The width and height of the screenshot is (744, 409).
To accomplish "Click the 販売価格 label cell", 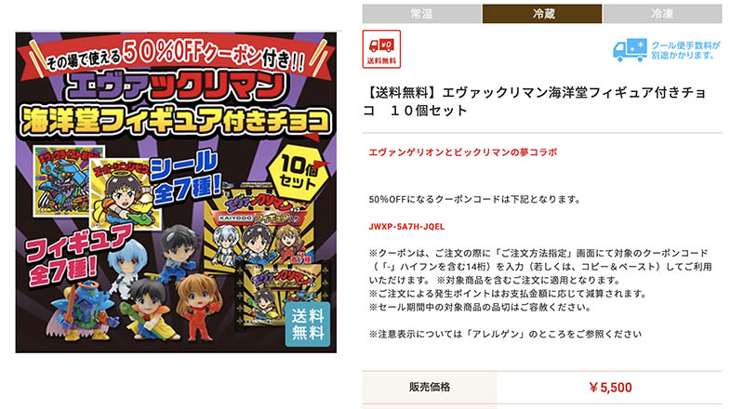I will click(430, 388).
